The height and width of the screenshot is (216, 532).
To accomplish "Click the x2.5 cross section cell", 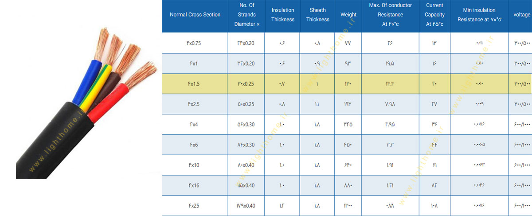I will 194,104.
